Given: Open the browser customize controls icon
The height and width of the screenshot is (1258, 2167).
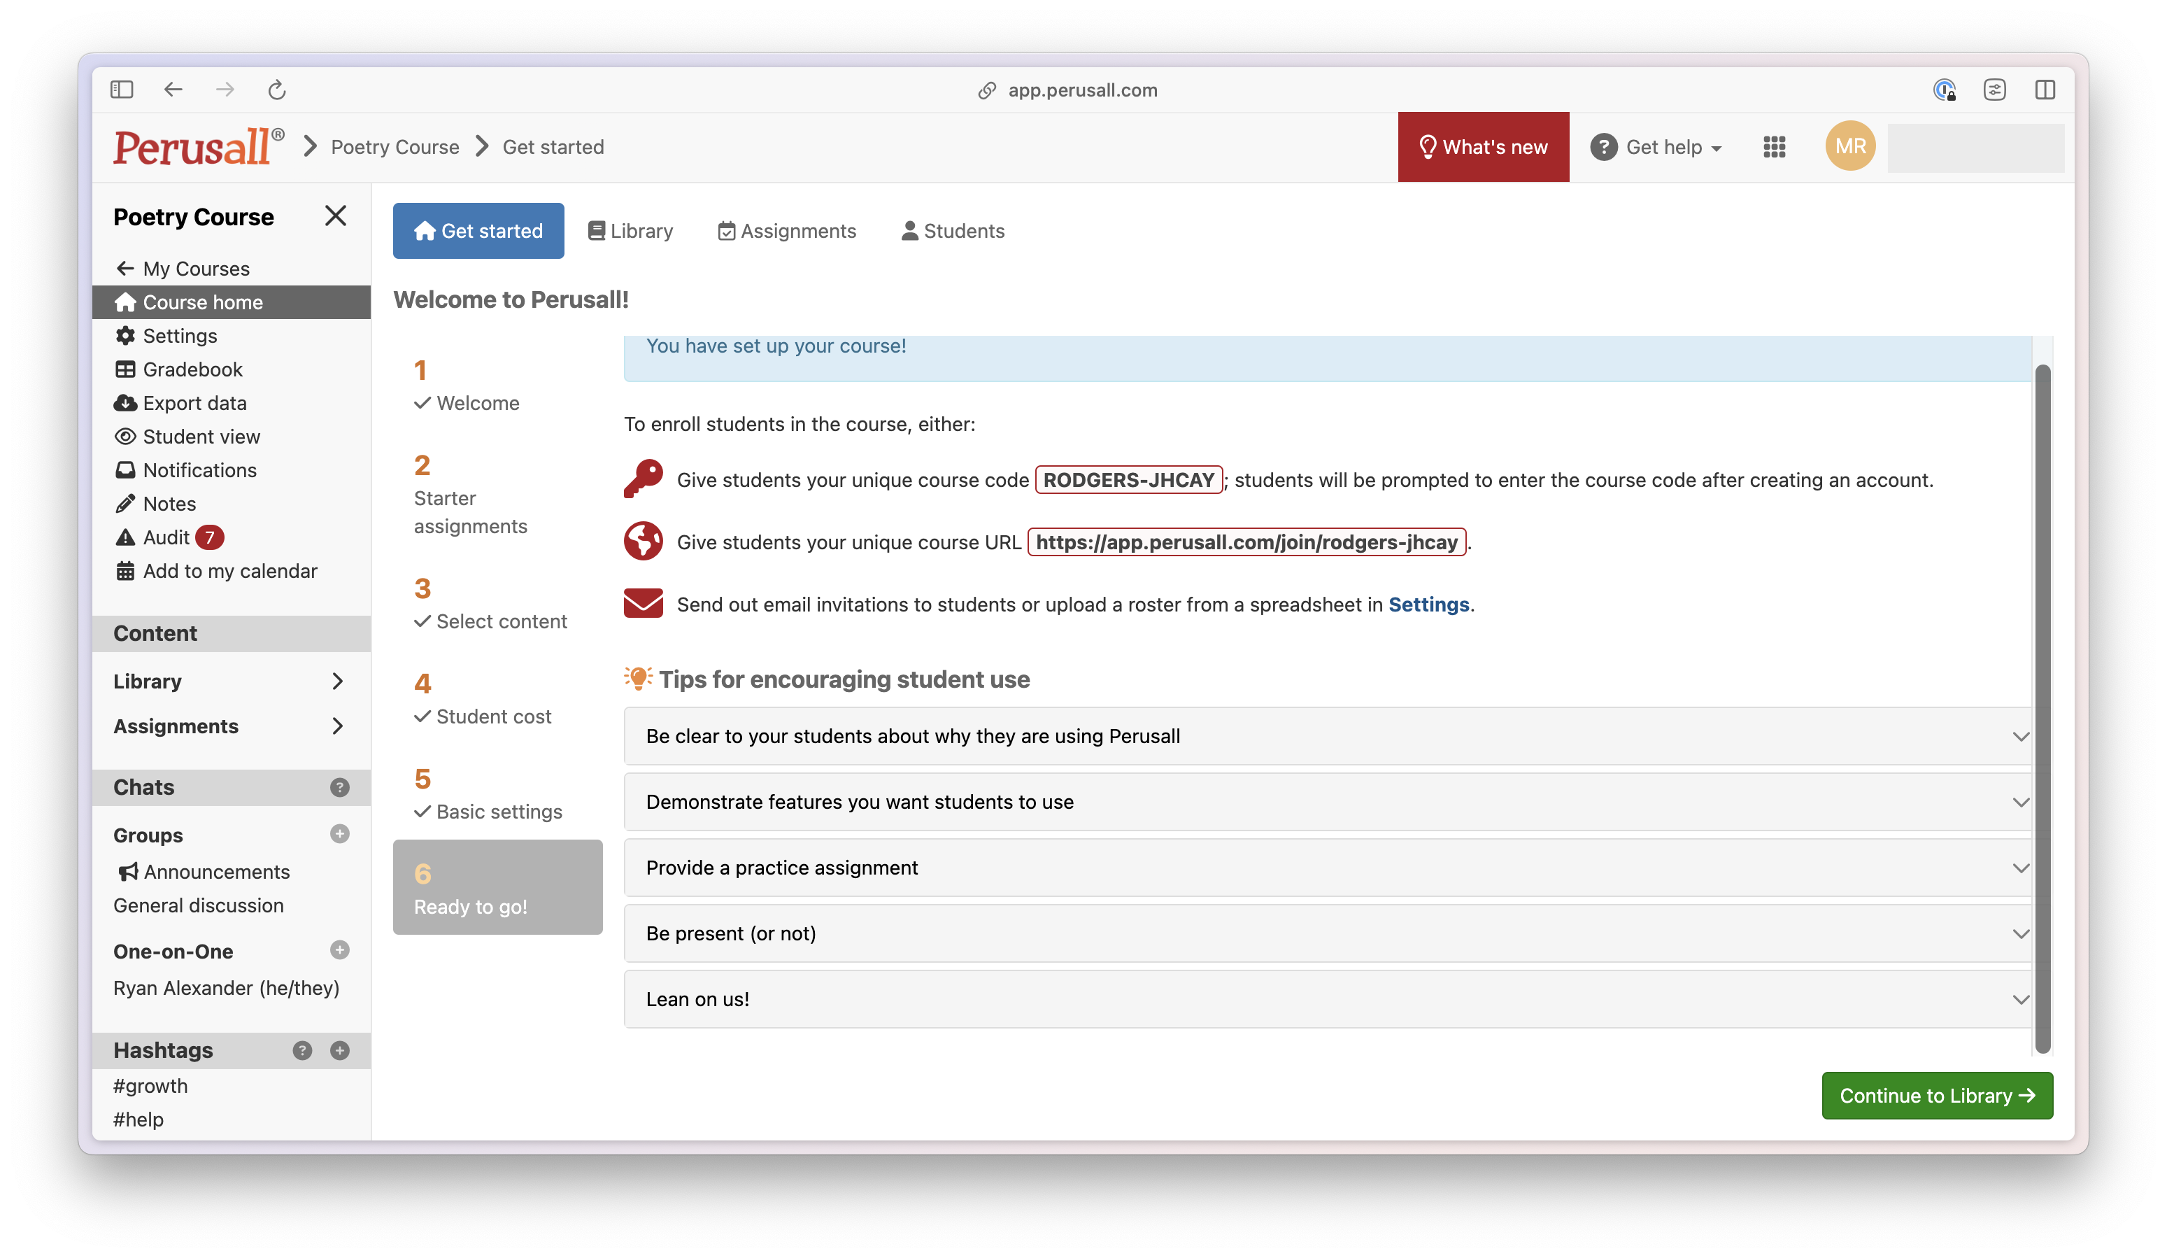Looking at the screenshot, I should click(1995, 90).
